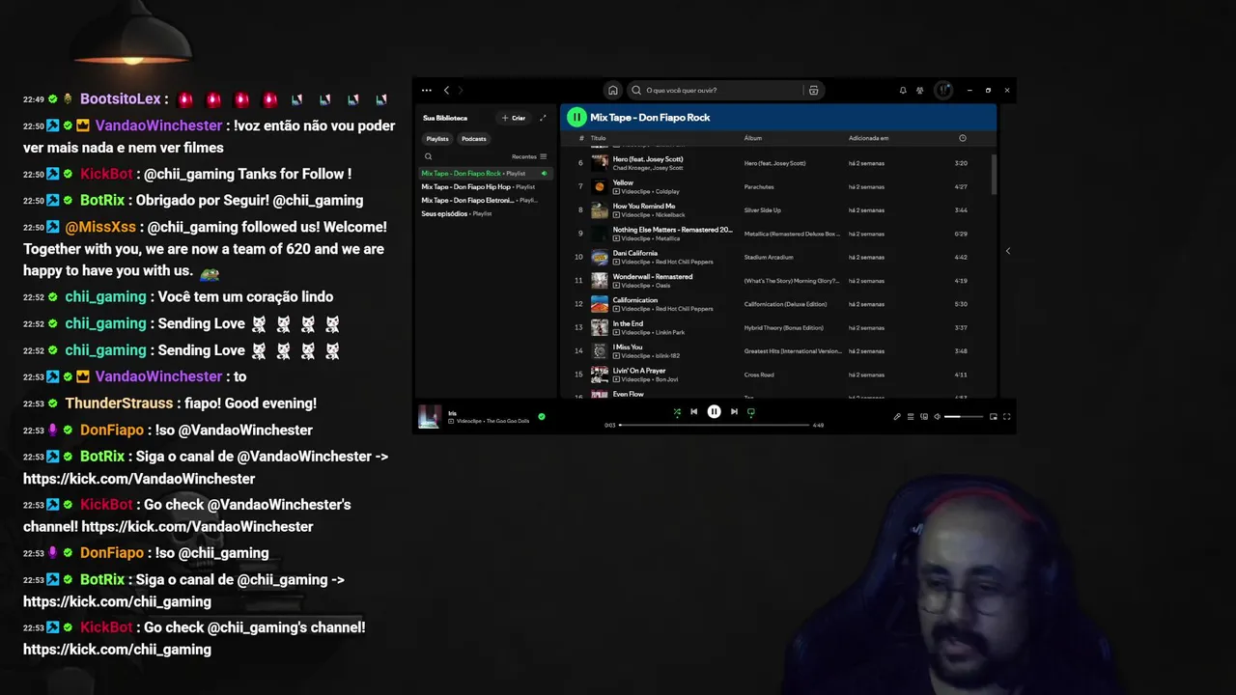
Task: Open connect to a device icon
Action: click(x=924, y=417)
